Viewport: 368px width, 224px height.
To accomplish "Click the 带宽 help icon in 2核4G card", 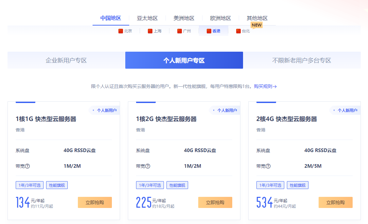I will click(x=268, y=166).
